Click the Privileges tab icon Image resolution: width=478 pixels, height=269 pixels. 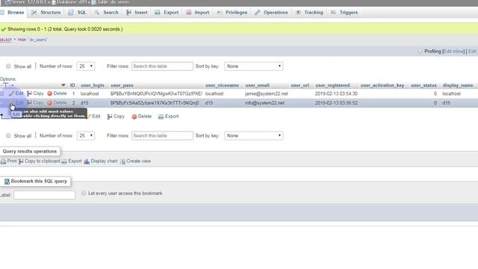(x=219, y=13)
